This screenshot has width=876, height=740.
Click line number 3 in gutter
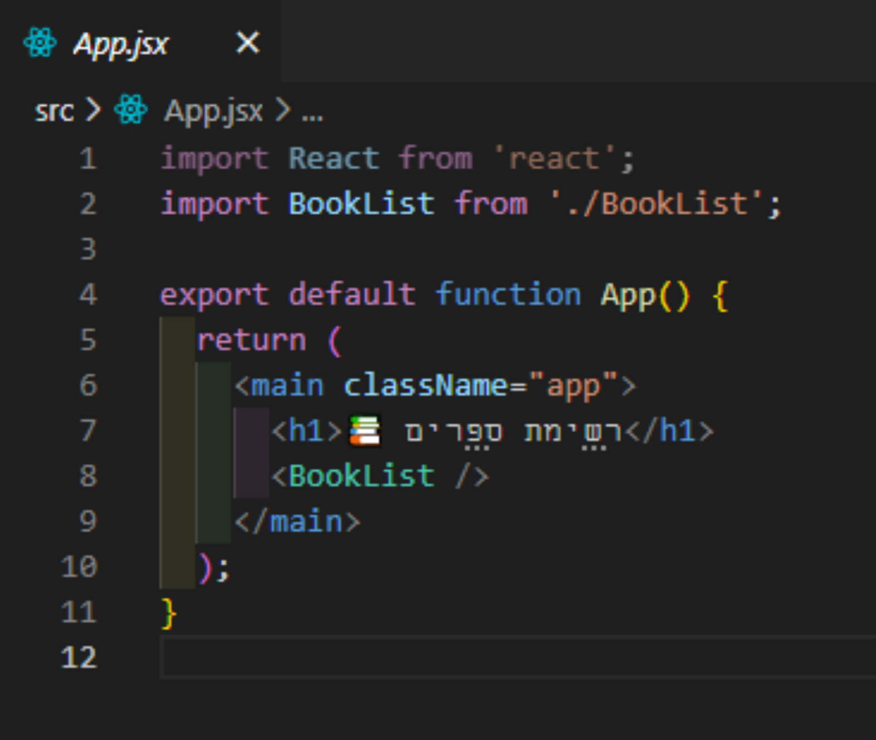[88, 249]
